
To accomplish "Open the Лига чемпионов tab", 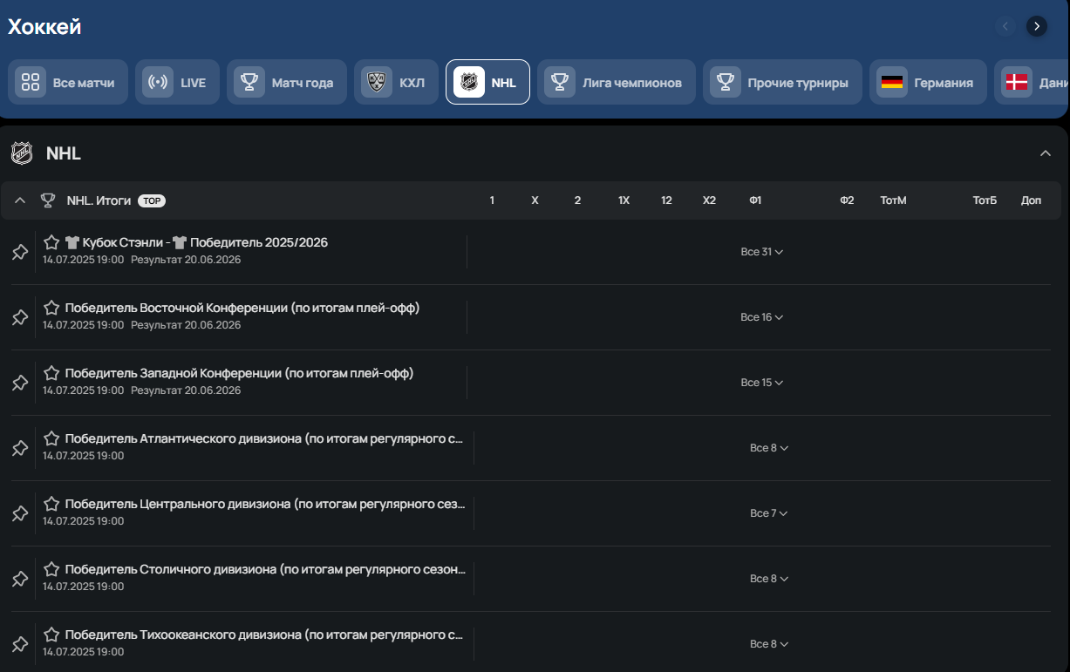I will click(x=617, y=82).
